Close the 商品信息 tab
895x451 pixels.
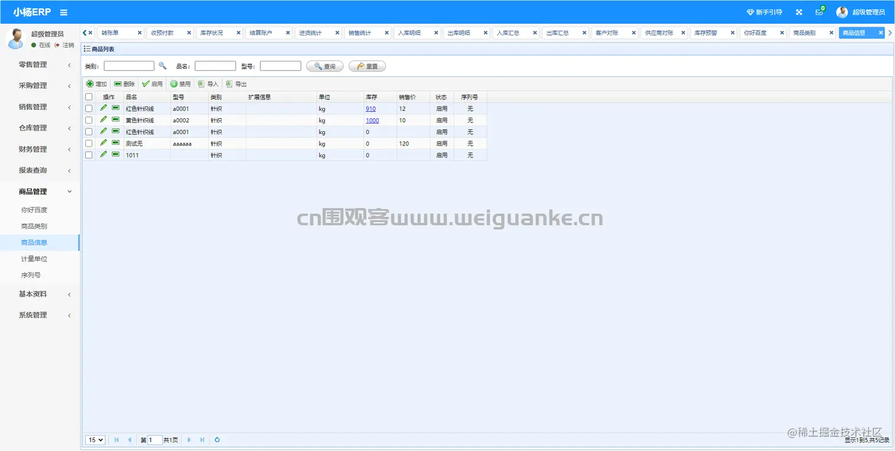coord(880,33)
